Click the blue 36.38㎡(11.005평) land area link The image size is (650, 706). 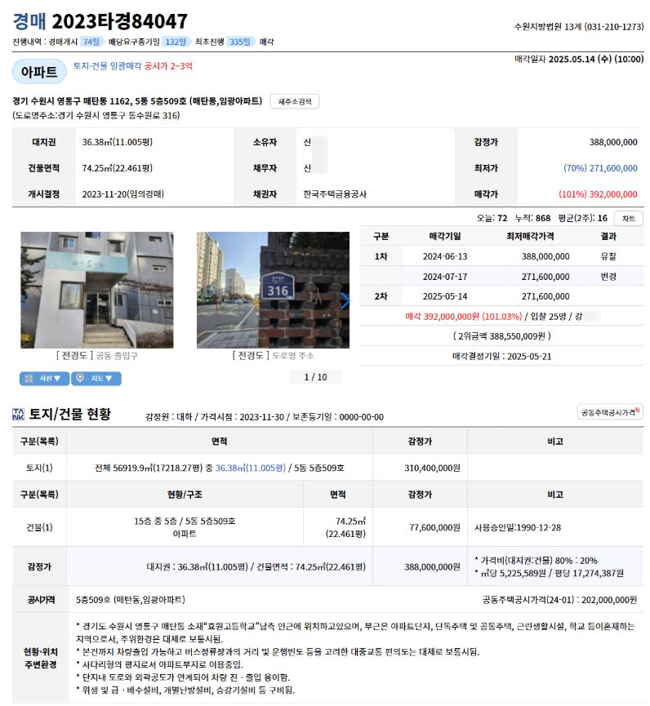click(250, 468)
